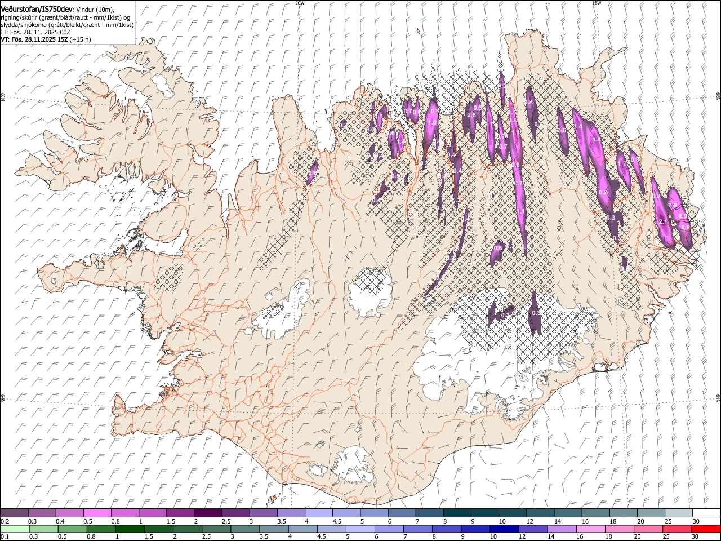The height and width of the screenshot is (541, 721).
Task: Click the 'slydda/snjókoma' legend description line
Action: click(x=67, y=25)
